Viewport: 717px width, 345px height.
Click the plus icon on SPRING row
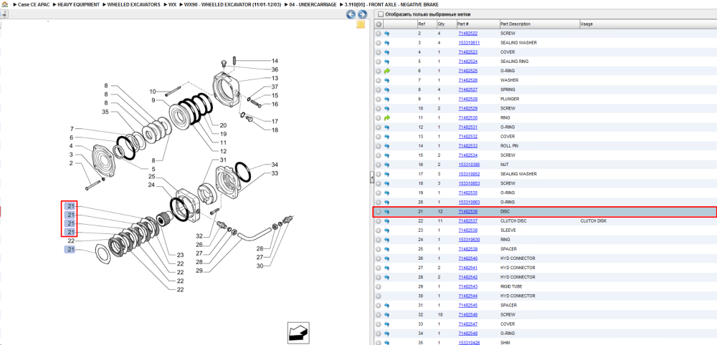[x=378, y=90]
